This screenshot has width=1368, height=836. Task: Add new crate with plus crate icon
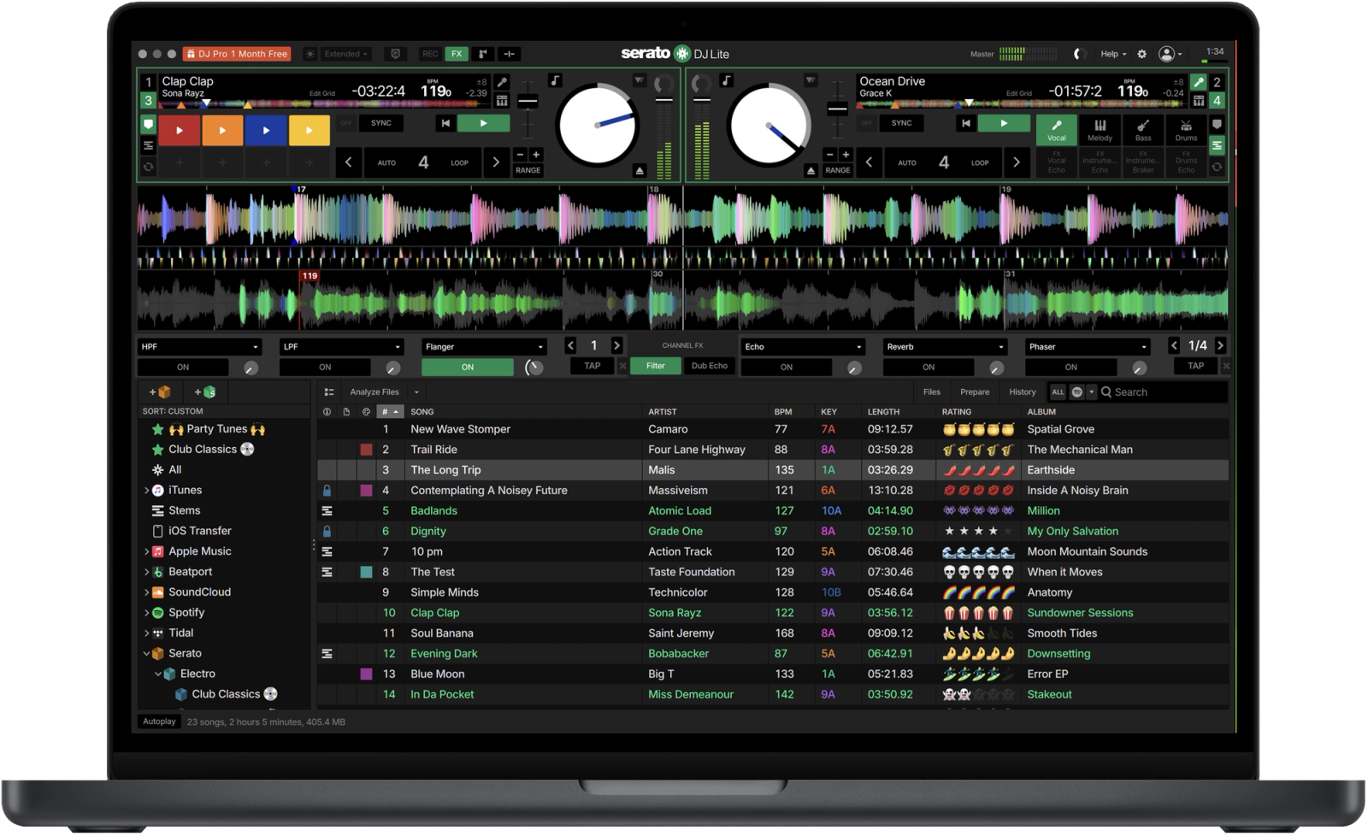coord(161,392)
